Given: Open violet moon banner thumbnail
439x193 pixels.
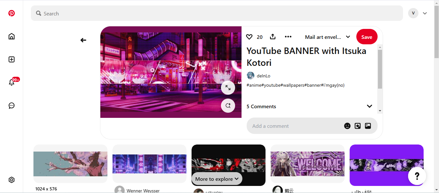Looking at the screenshot, I should pos(387,165).
